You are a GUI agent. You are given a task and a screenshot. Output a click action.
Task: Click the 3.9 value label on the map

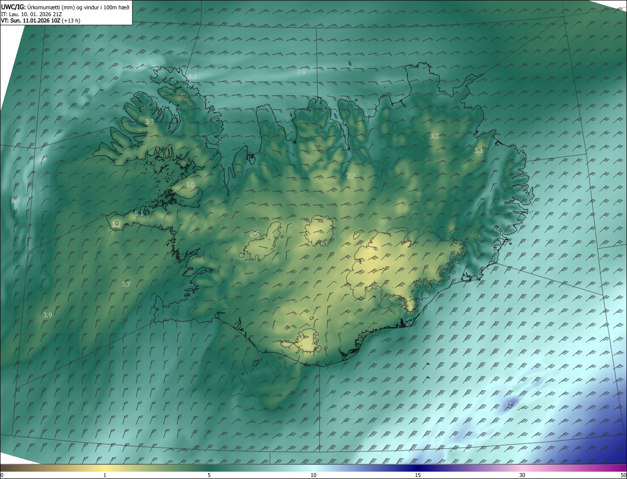(48, 315)
